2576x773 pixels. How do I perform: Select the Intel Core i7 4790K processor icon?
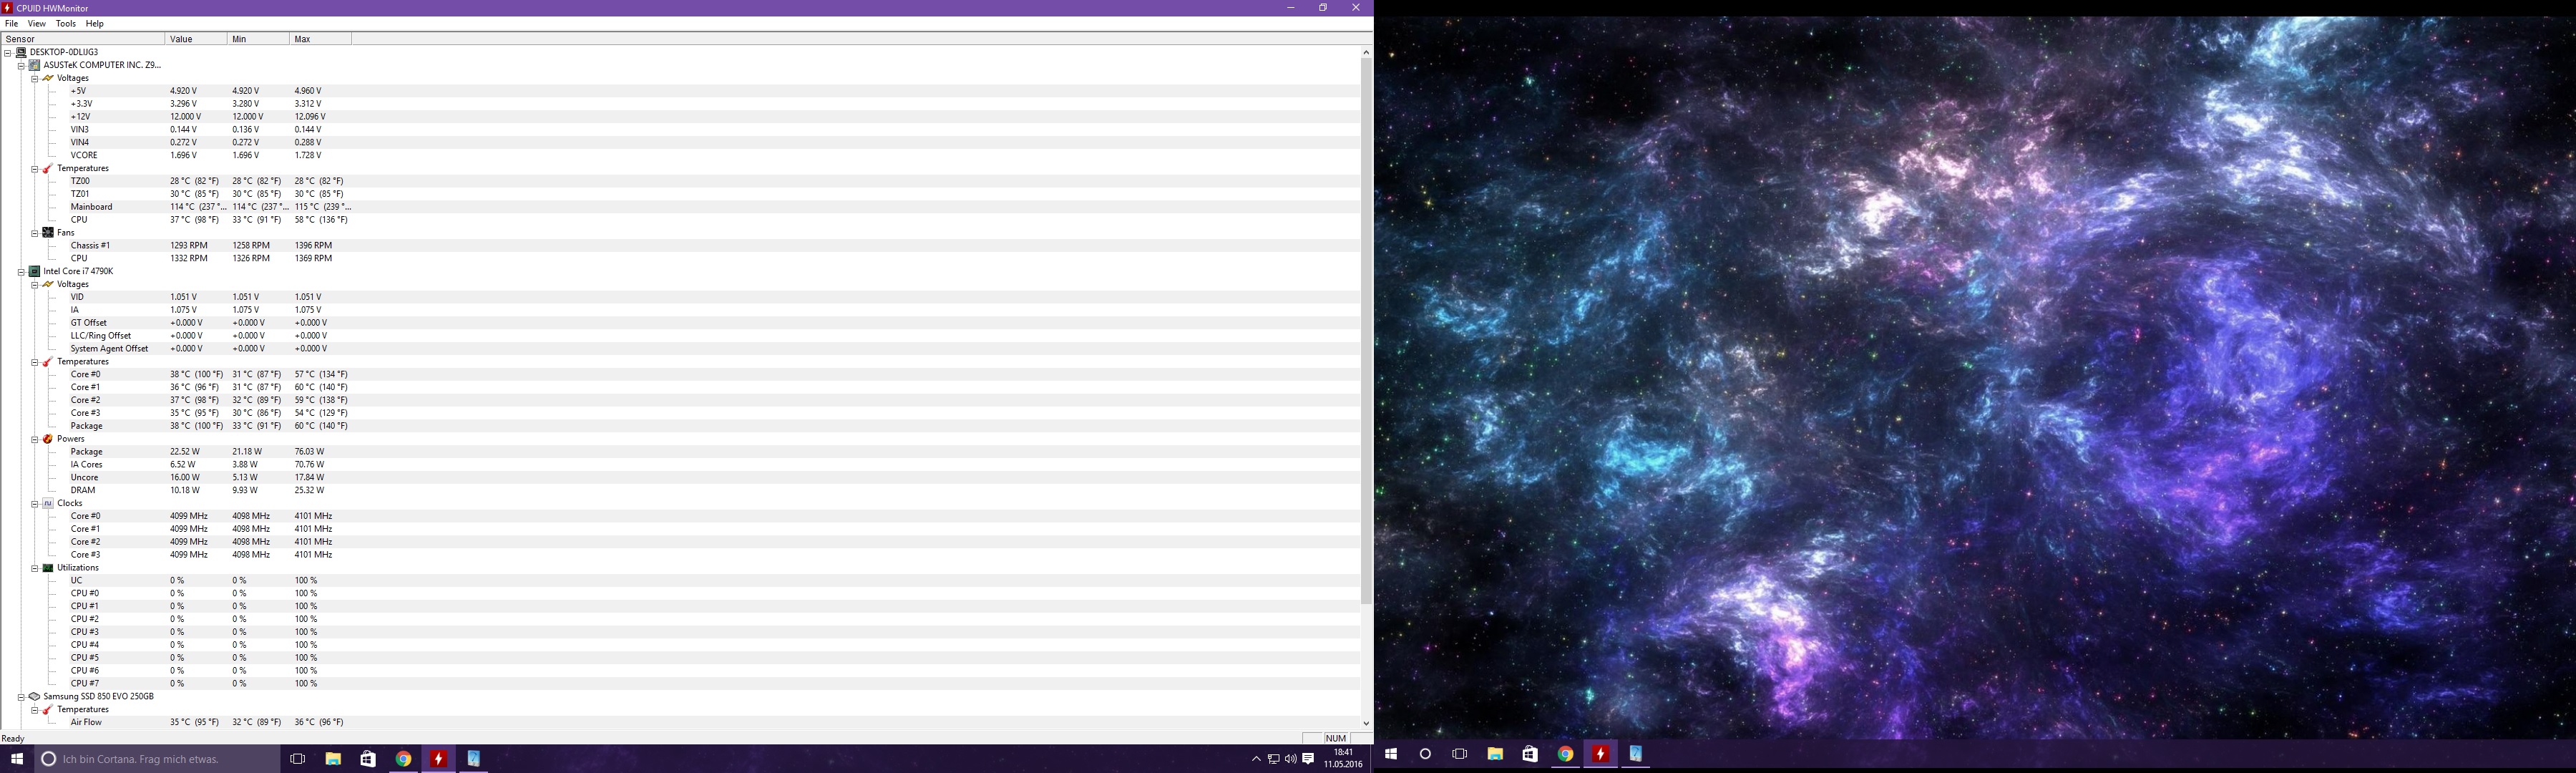click(34, 272)
